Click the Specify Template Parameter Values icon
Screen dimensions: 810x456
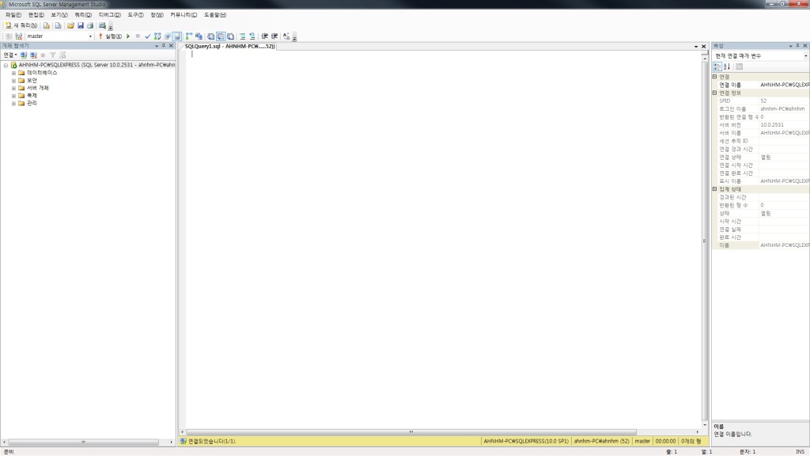[286, 36]
